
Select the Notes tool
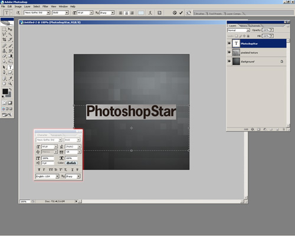[4, 78]
